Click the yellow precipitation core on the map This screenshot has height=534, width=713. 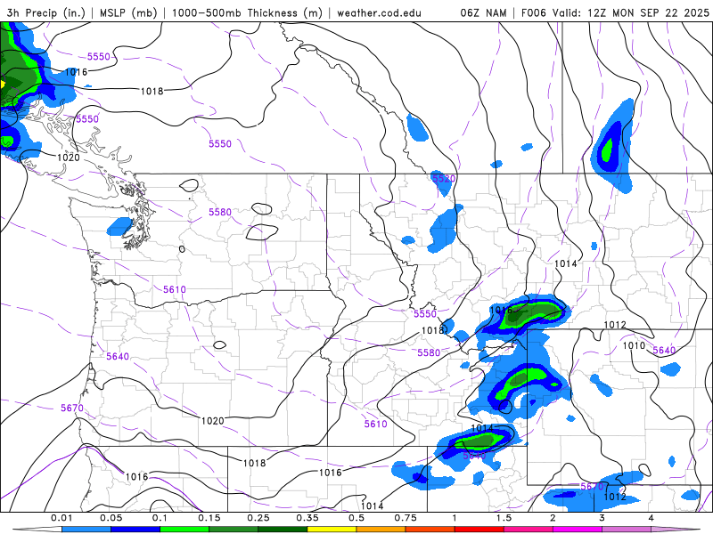[3, 84]
